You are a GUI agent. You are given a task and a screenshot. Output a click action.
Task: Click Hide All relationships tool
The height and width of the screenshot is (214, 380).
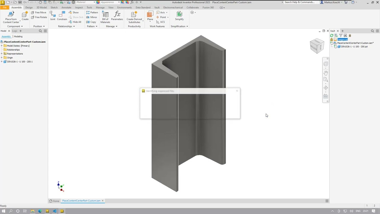click(75, 22)
